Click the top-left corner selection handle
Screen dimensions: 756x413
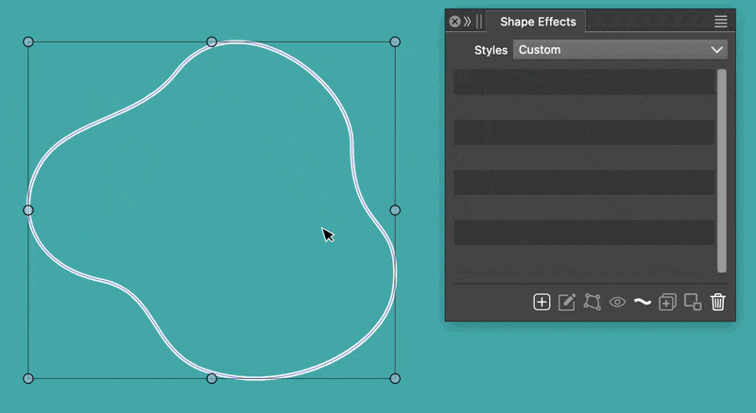click(28, 41)
